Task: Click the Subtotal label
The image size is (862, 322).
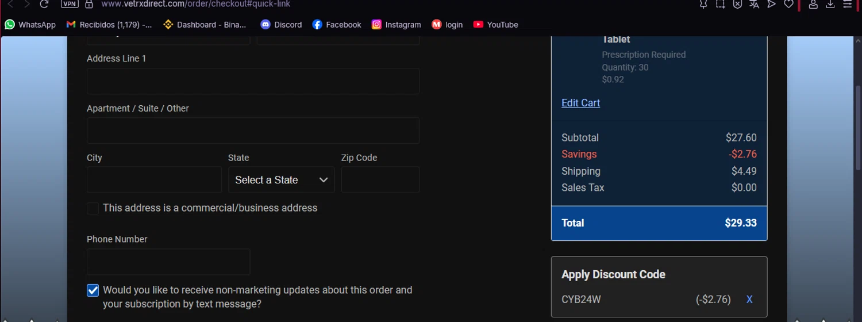Action: (x=580, y=138)
